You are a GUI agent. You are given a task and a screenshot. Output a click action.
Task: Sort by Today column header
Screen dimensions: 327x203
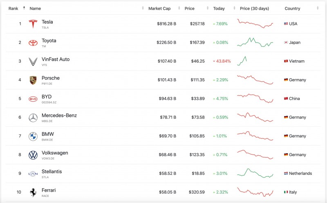(x=219, y=9)
